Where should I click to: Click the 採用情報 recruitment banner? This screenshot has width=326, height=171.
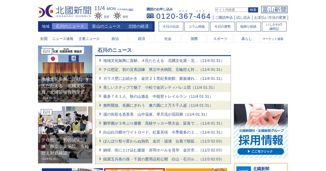(261, 131)
